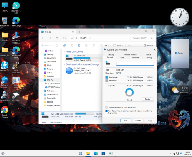Refresh the This PC view
This screenshot has width=192, height=157.
[x=65, y=38]
